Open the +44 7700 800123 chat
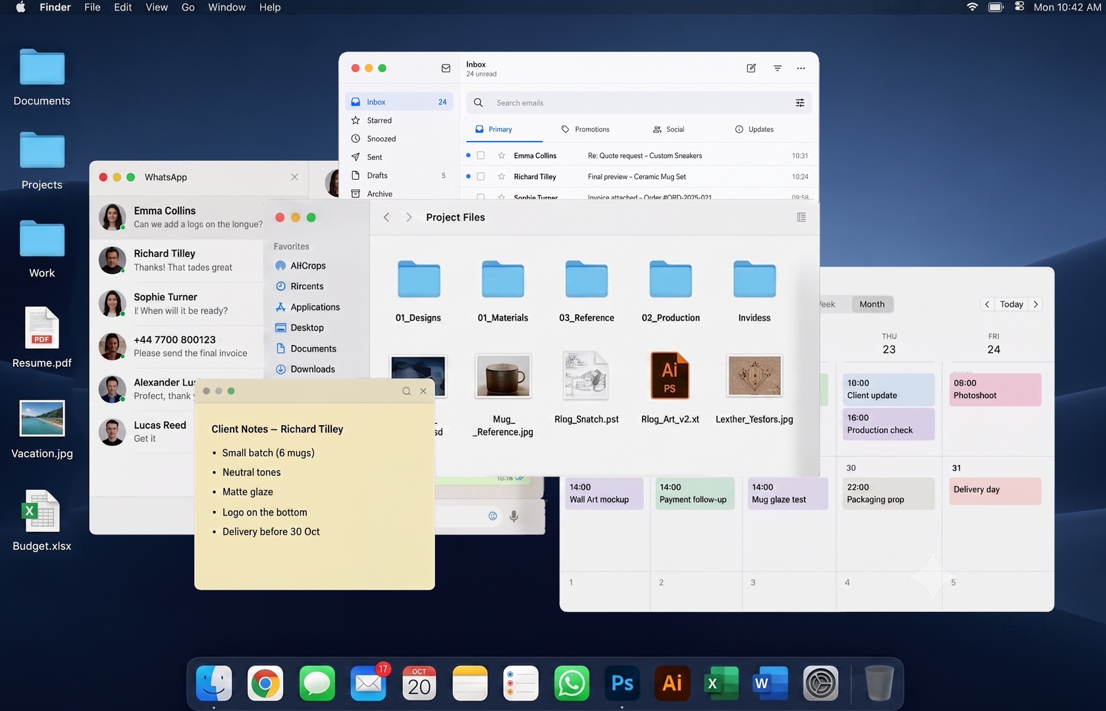 click(x=178, y=346)
